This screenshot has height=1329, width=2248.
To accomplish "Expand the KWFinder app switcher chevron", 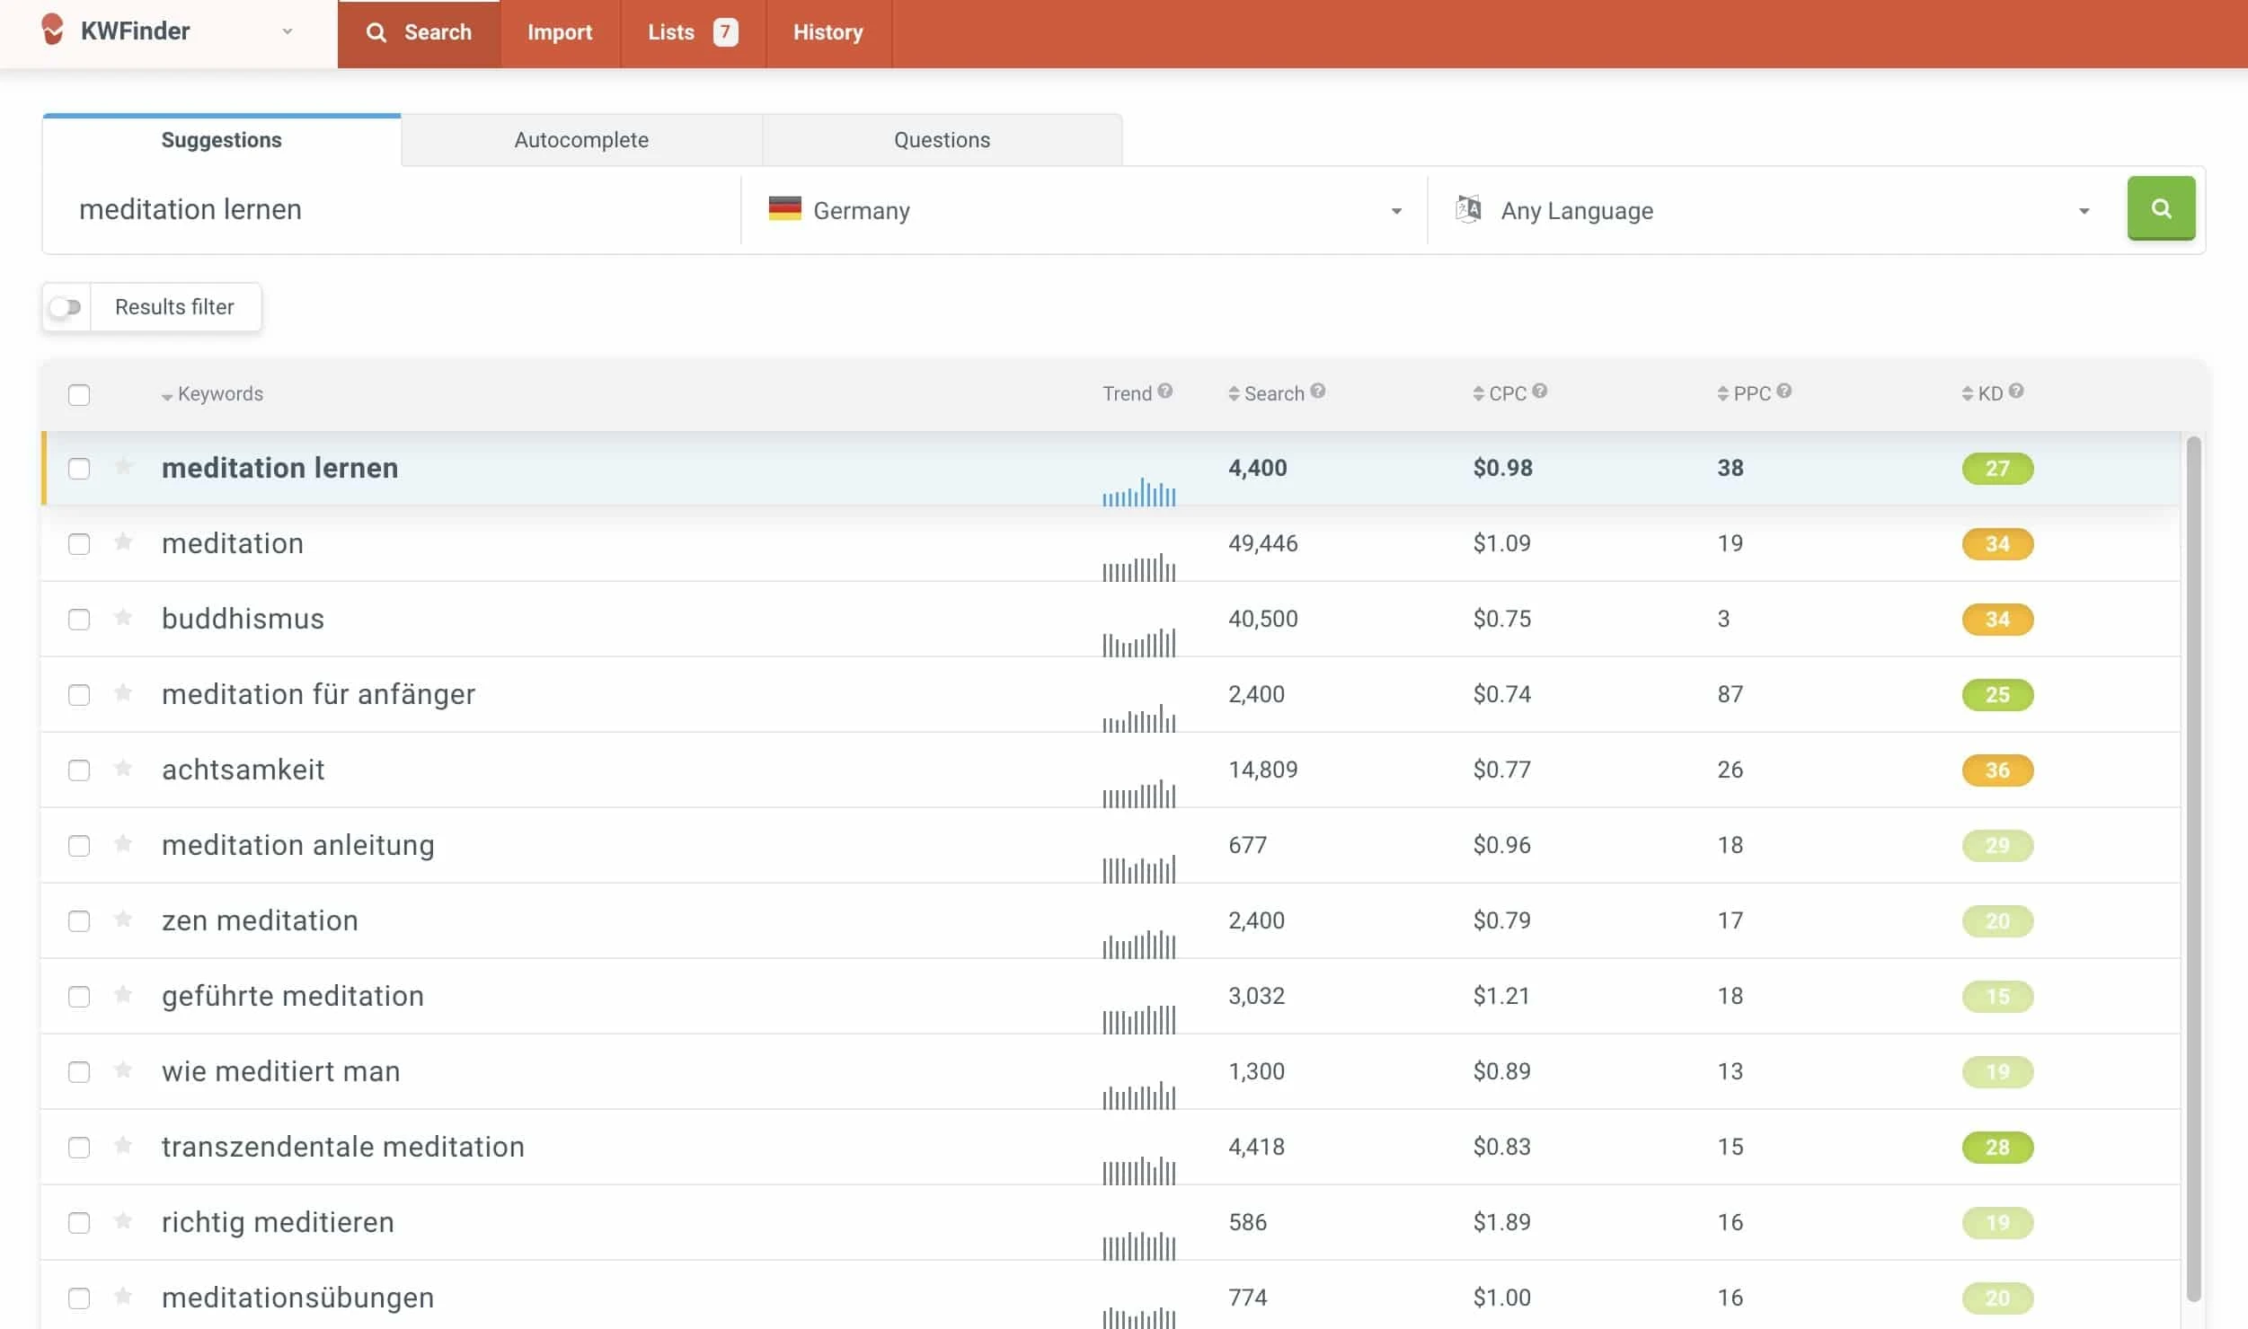I will coord(288,31).
